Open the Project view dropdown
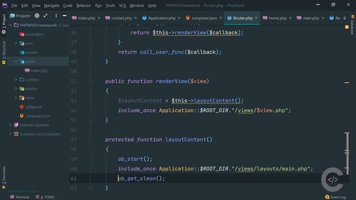This screenshot has height=200, width=356. [x=20, y=16]
